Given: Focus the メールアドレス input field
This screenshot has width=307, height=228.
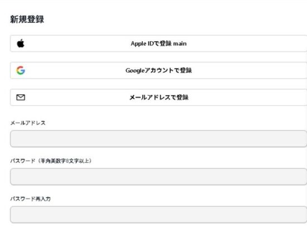Looking at the screenshot, I should pos(159,139).
